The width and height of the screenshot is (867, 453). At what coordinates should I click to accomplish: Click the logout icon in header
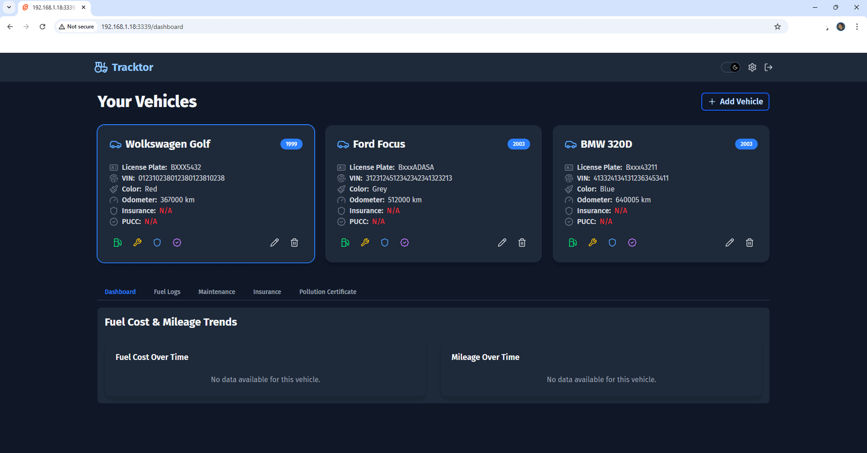(769, 67)
